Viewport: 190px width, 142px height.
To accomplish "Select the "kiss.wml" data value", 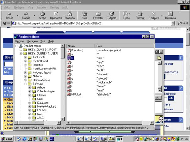I will pos(102,74).
